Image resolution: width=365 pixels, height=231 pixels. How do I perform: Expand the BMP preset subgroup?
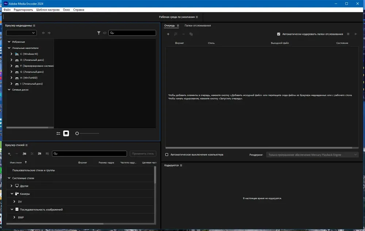pyautogui.click(x=14, y=218)
